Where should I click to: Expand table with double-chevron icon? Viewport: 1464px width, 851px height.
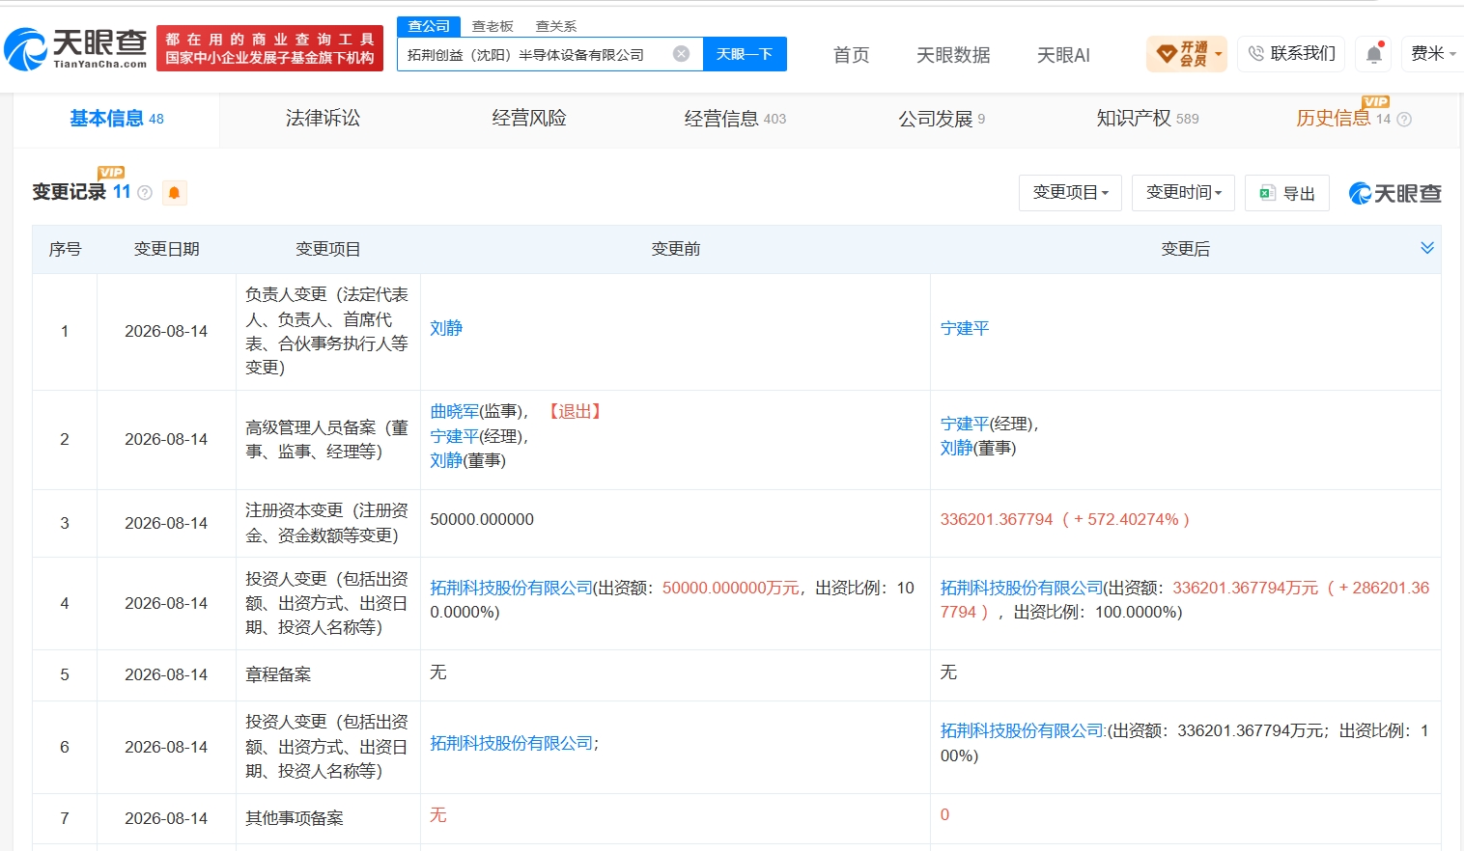coord(1426,248)
